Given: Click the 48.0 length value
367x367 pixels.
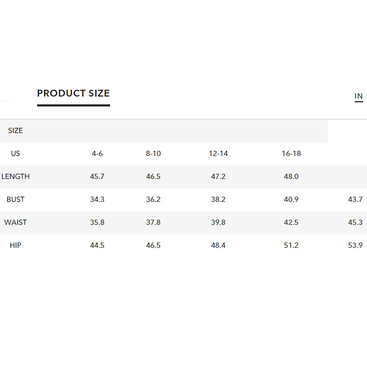Looking at the screenshot, I should click(x=291, y=176).
